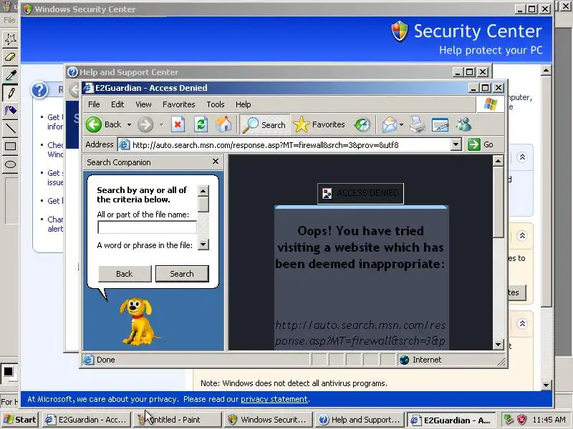This screenshot has height=429, width=573.
Task: Open the Favorites star toolbar button
Action: point(319,124)
